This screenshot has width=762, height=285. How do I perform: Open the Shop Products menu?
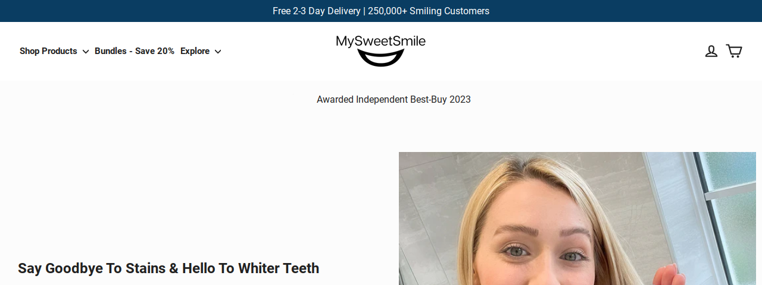point(48,51)
